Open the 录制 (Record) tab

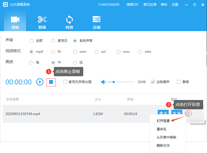point(15,22)
